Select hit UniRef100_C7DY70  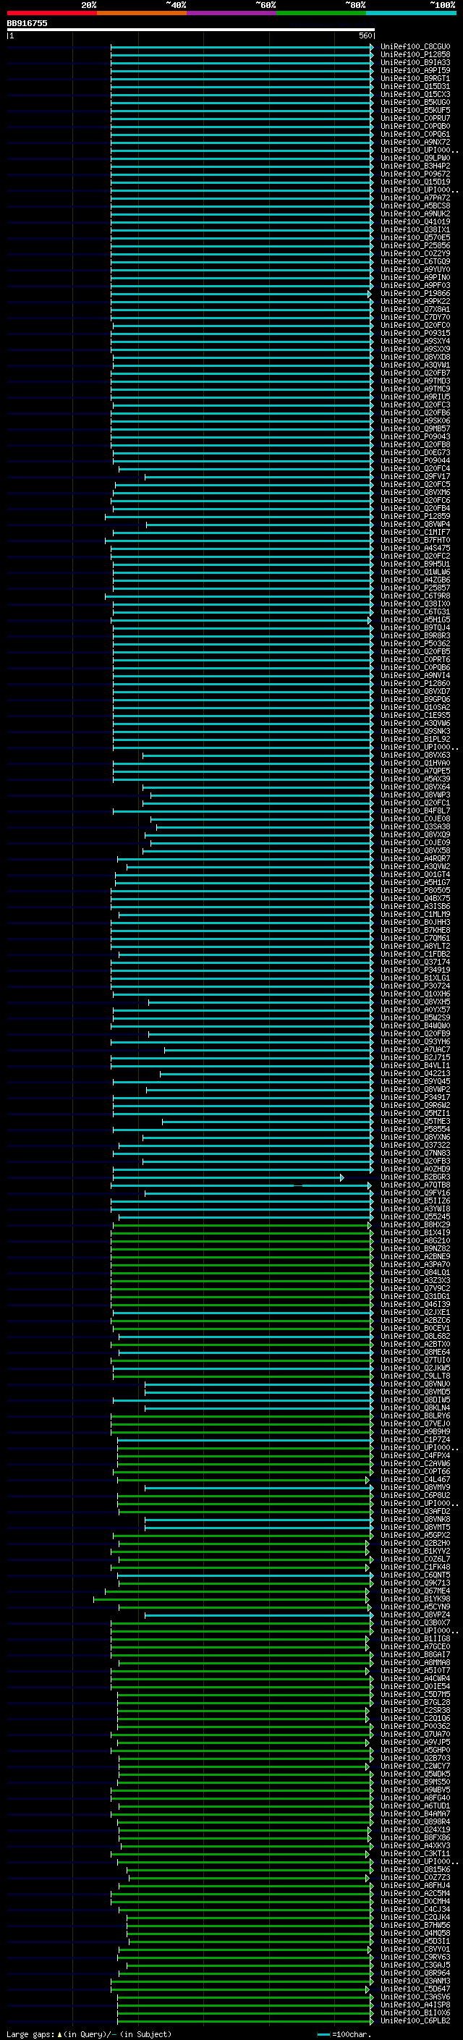415,317
